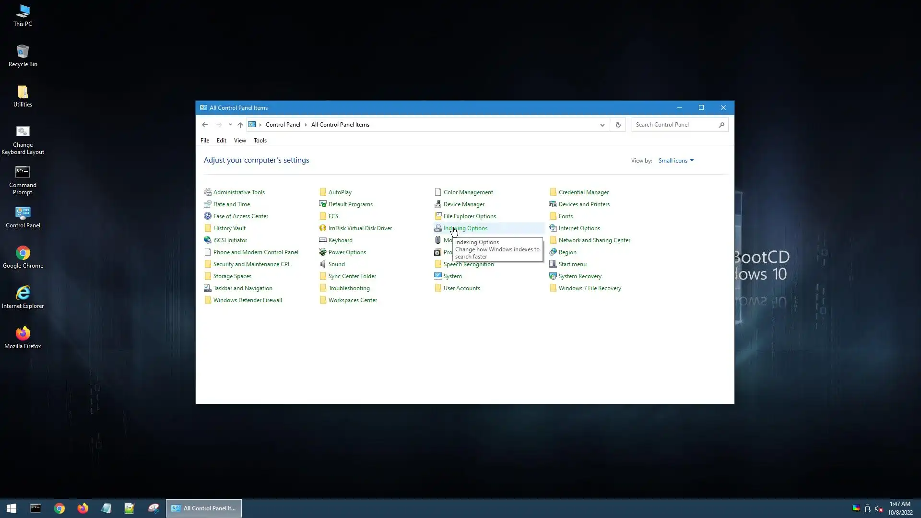Screen dimensions: 921x518
Task: Open ImDisk Virtual Disk Driver icon
Action: point(360,228)
